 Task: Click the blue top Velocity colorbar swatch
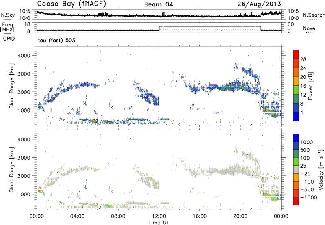(296, 138)
